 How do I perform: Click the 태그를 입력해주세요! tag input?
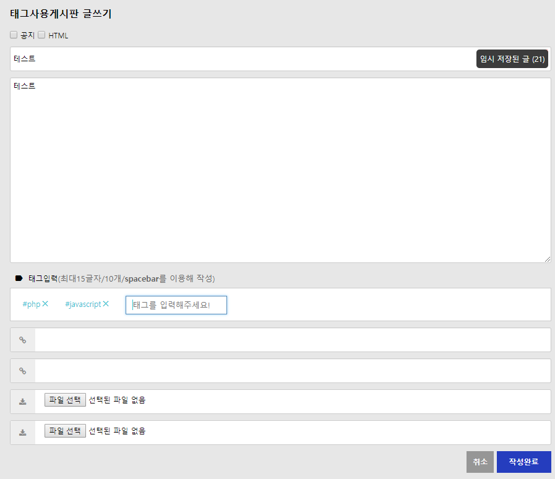176,305
